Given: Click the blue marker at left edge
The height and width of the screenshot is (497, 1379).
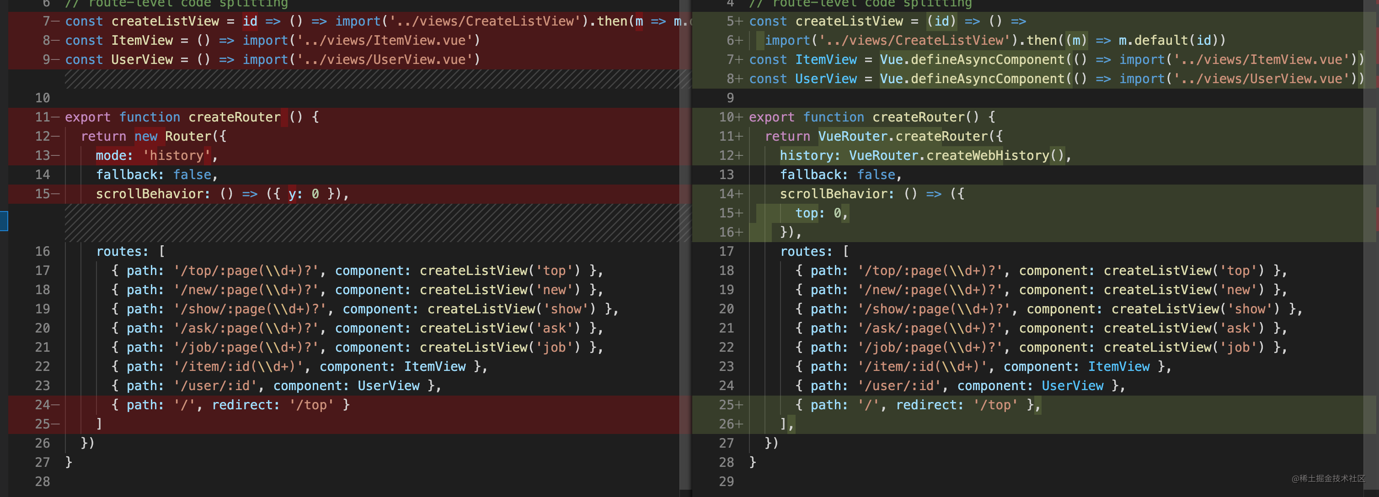Looking at the screenshot, I should coord(4,221).
